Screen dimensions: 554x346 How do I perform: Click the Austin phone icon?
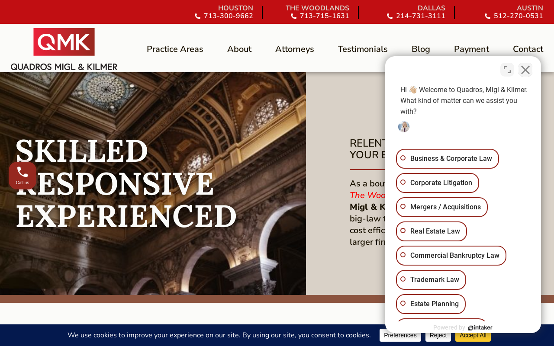[x=488, y=16]
